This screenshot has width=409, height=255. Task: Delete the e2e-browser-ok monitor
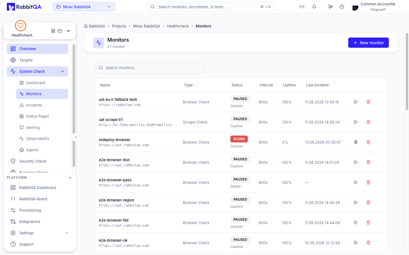click(368, 243)
